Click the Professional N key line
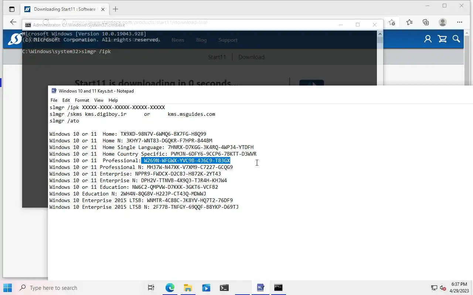The image size is (473, 295). pos(141,167)
